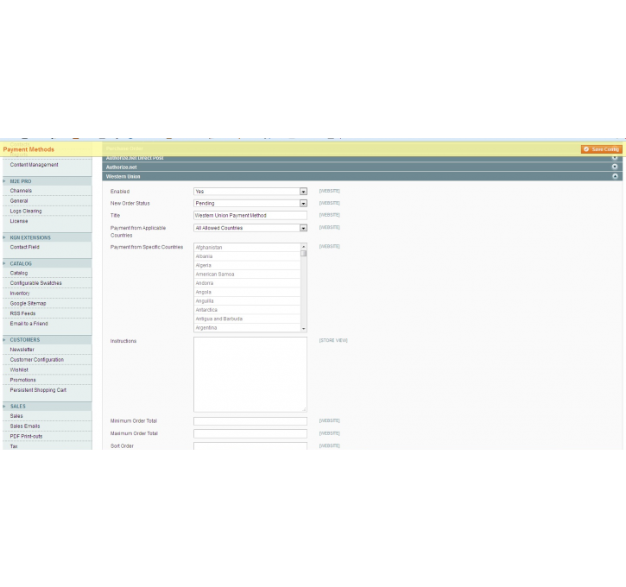Collapse the M2E PRO sidebar group
This screenshot has width=626, height=587.
pos(47,181)
